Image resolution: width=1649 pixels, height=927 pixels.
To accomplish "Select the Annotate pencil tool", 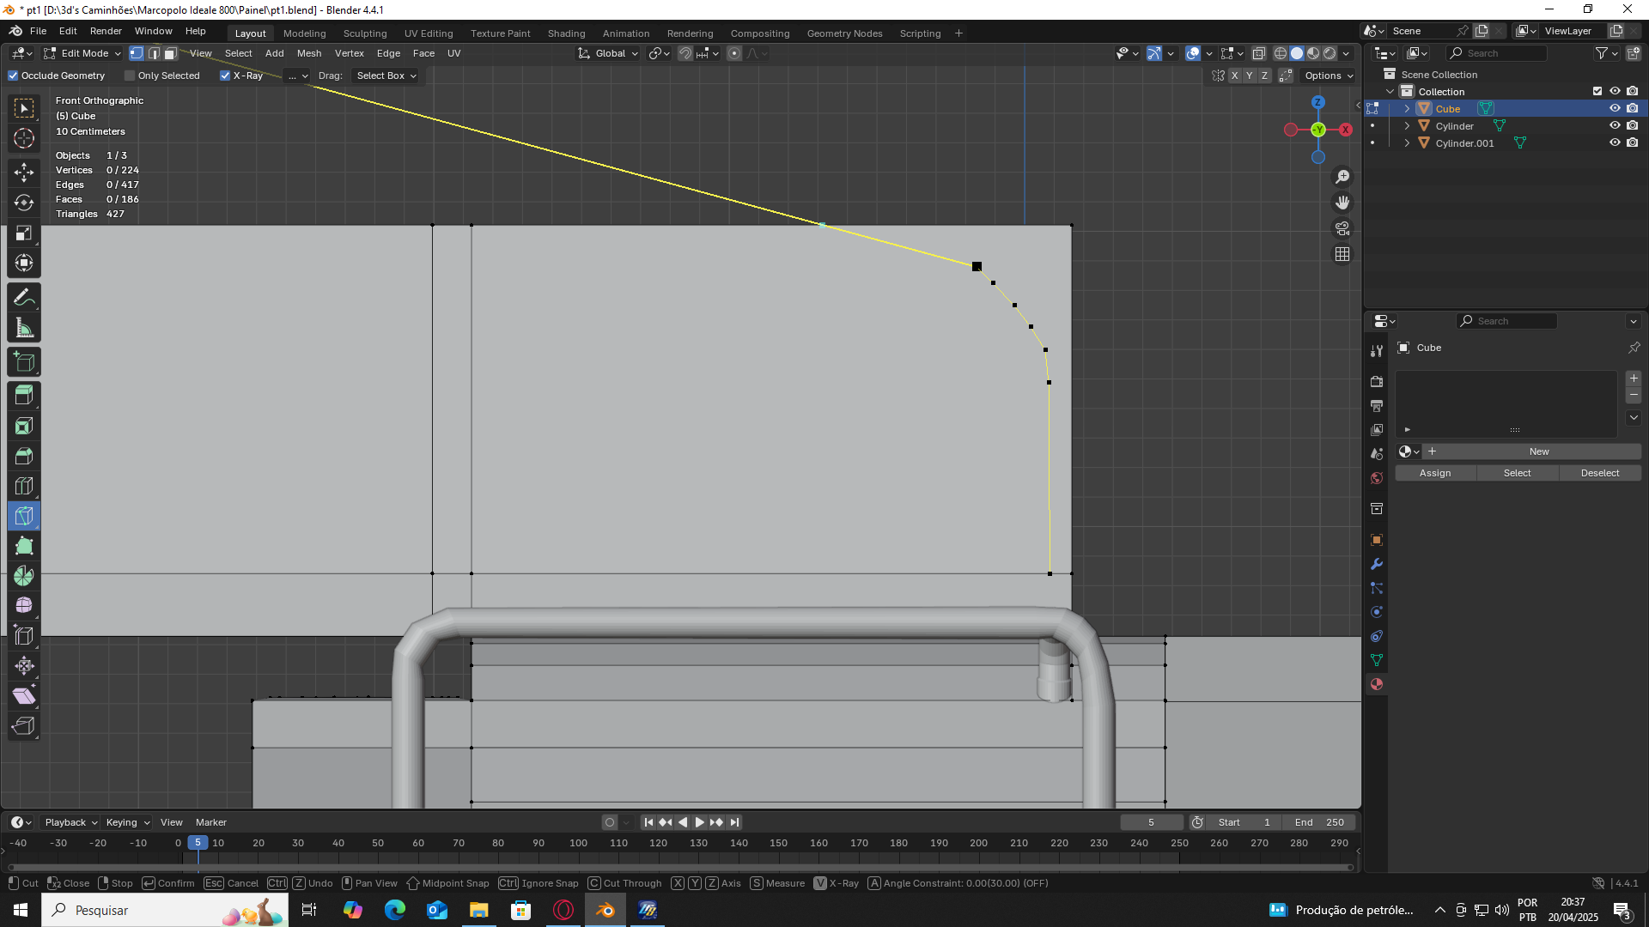I will click(24, 298).
